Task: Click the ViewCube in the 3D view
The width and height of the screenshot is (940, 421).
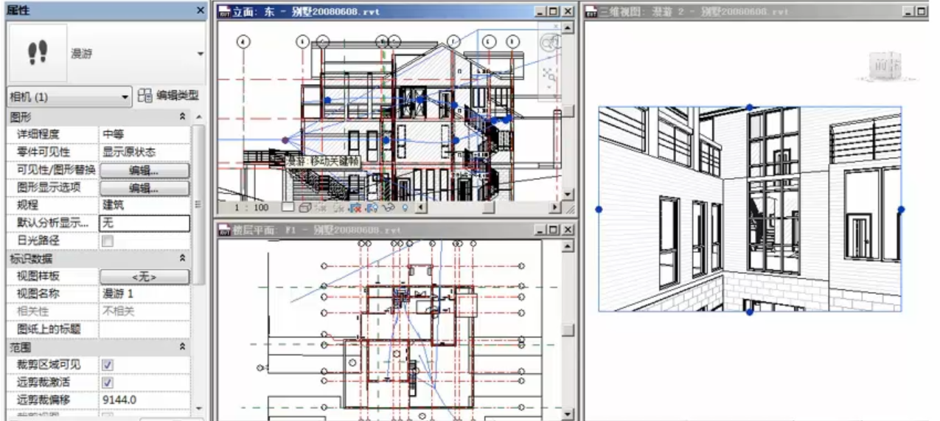Action: tap(886, 66)
